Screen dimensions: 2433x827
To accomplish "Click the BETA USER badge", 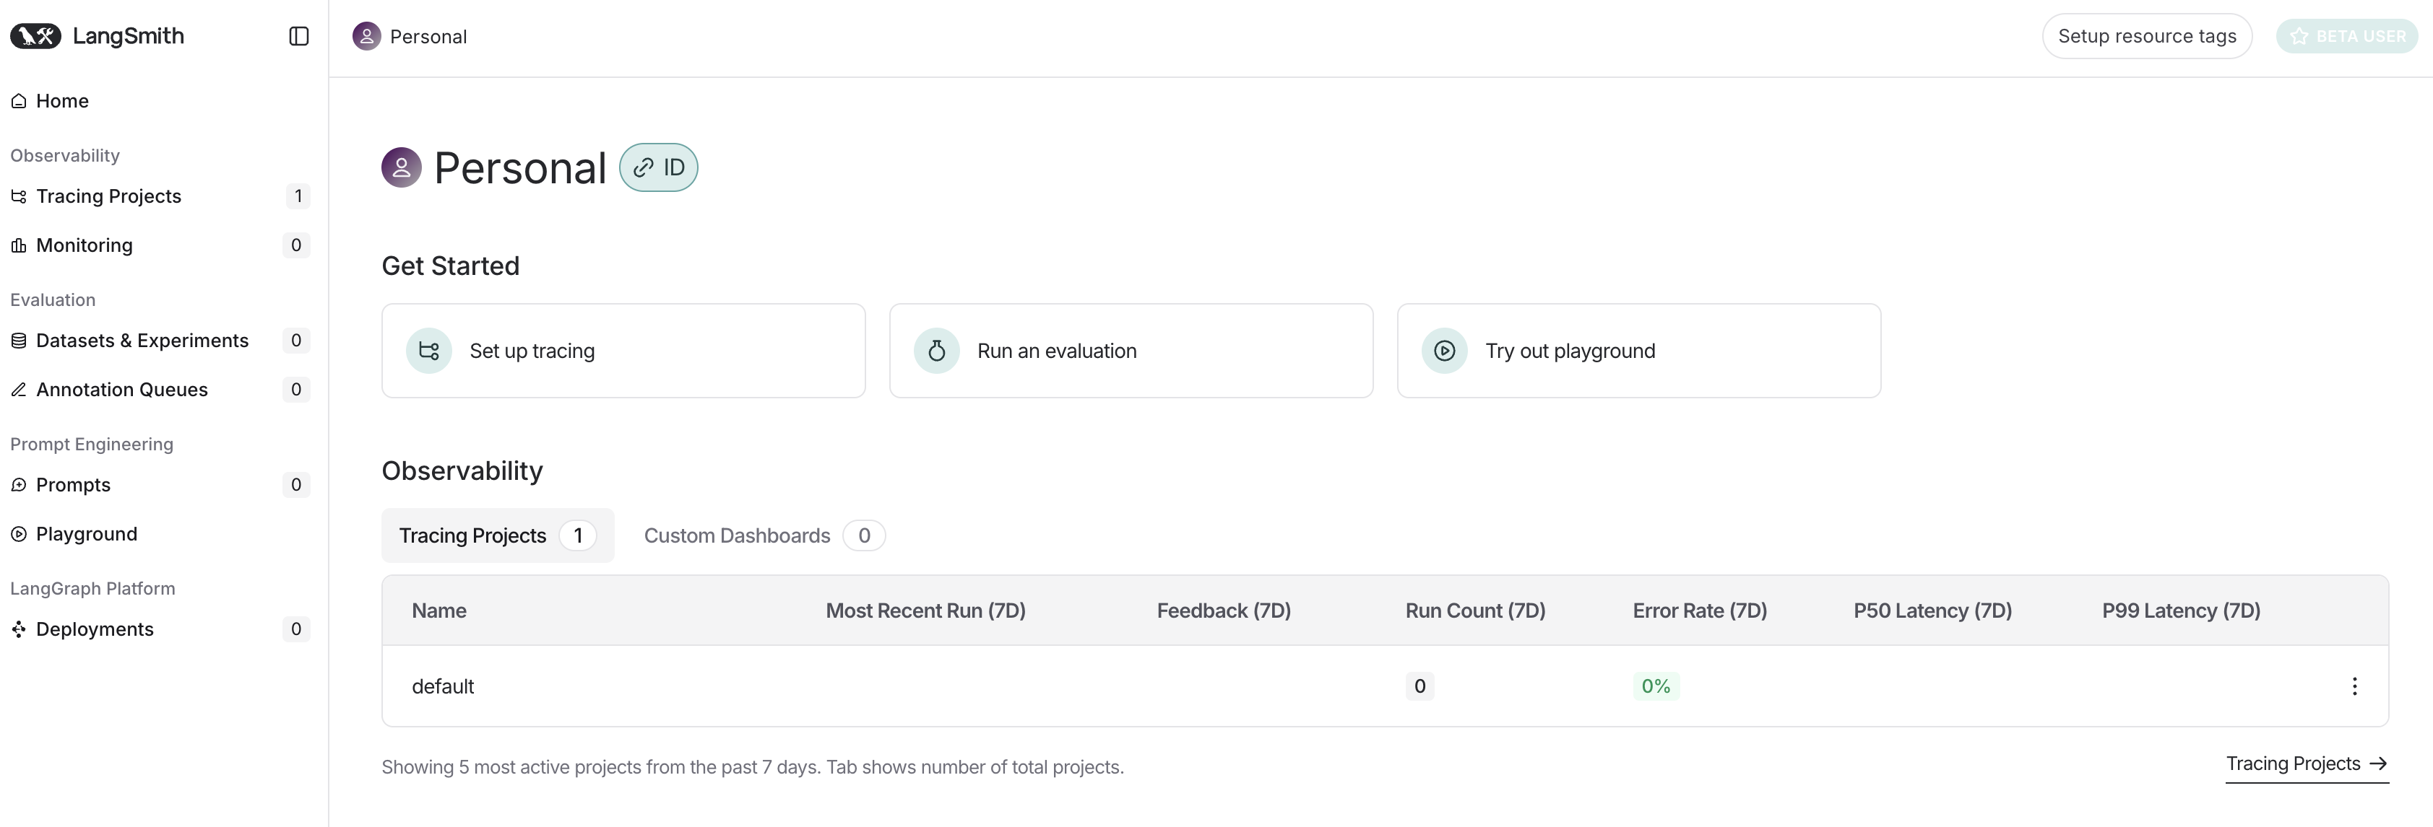I will click(x=2347, y=36).
